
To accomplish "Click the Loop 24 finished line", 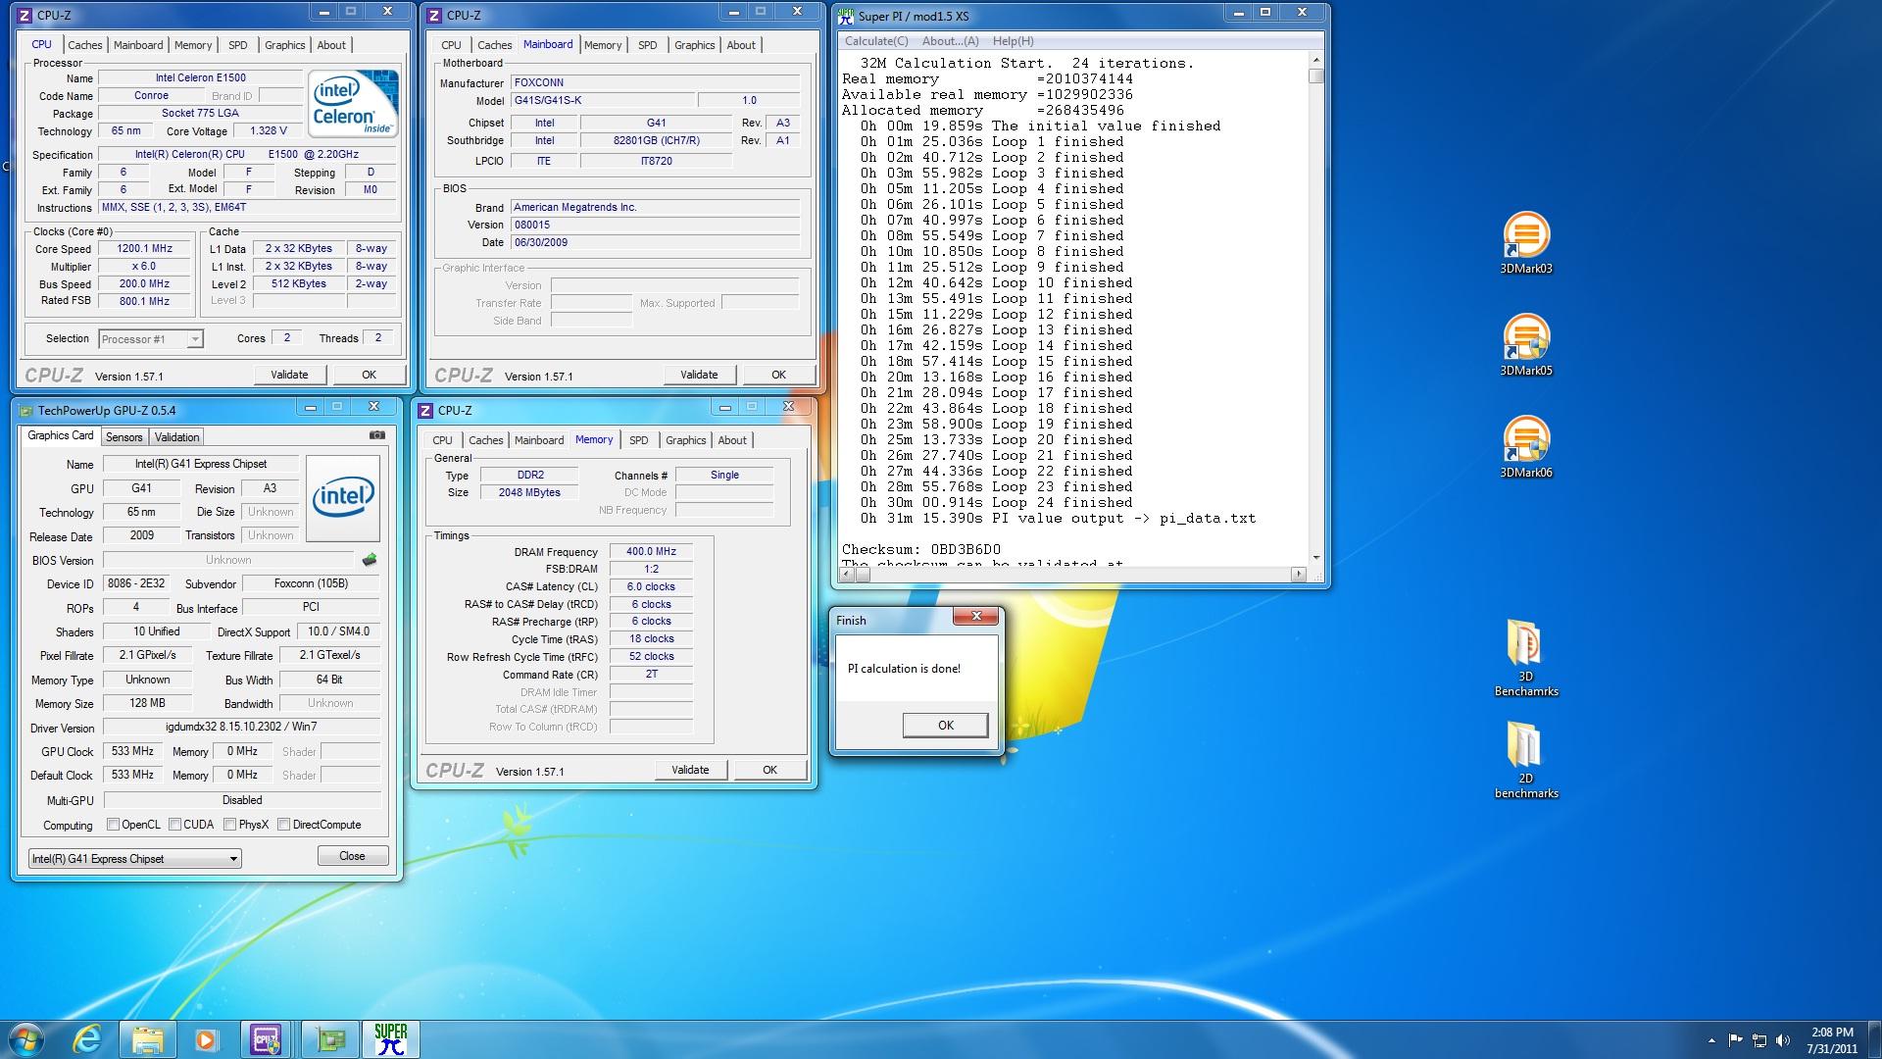I will click(997, 502).
